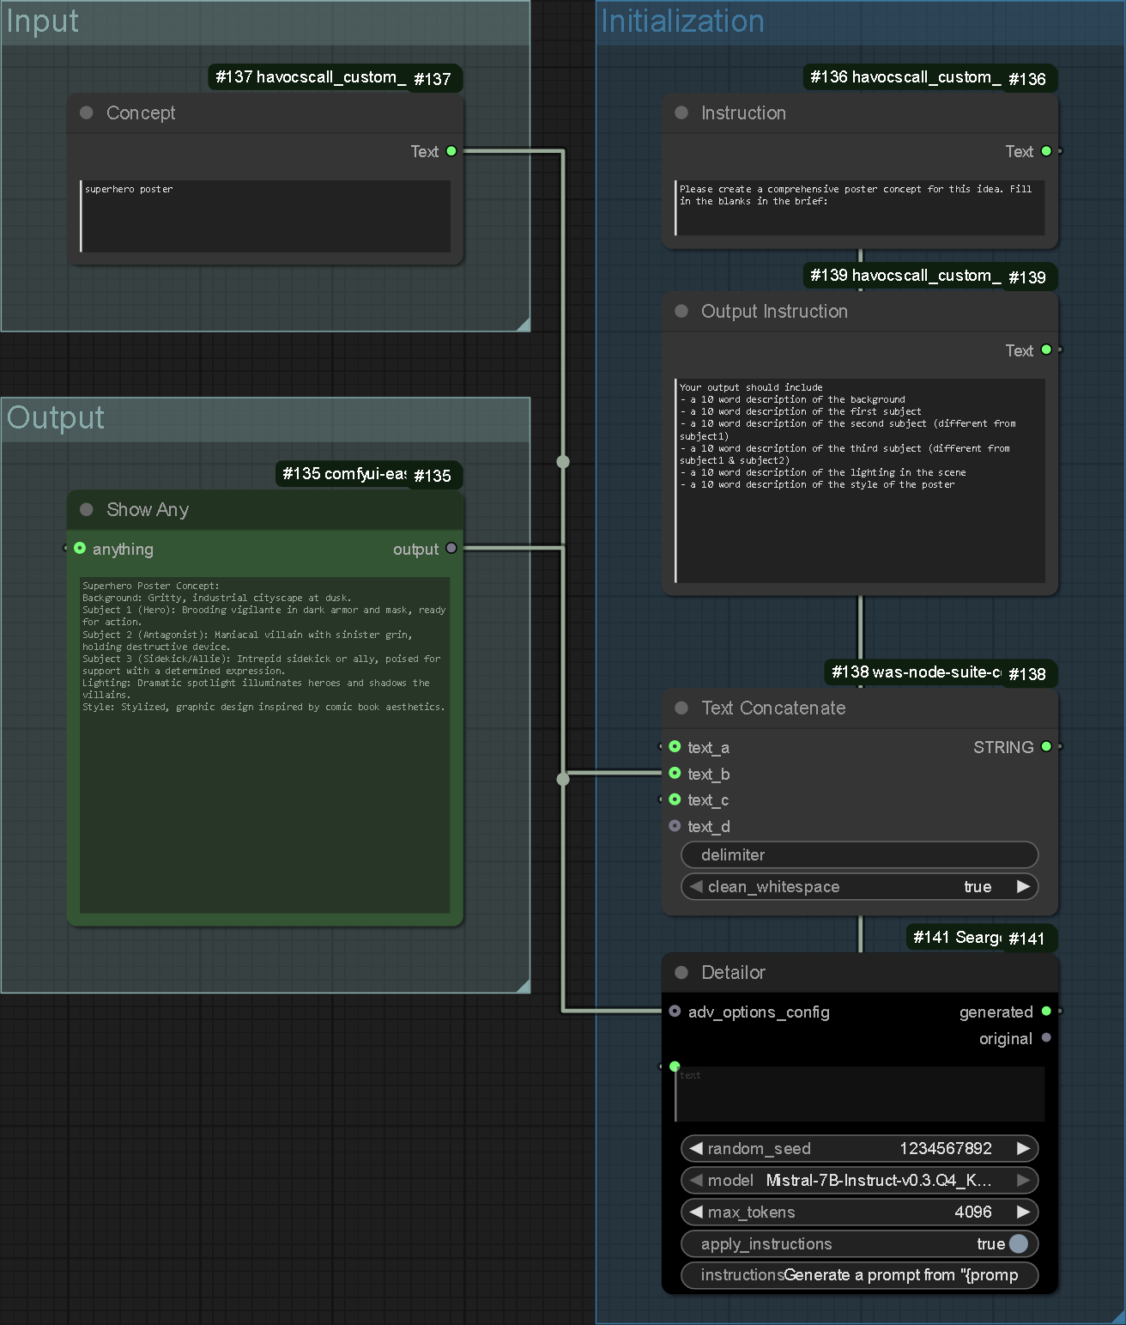Collapse the Instruction node via its dot

tap(681, 112)
